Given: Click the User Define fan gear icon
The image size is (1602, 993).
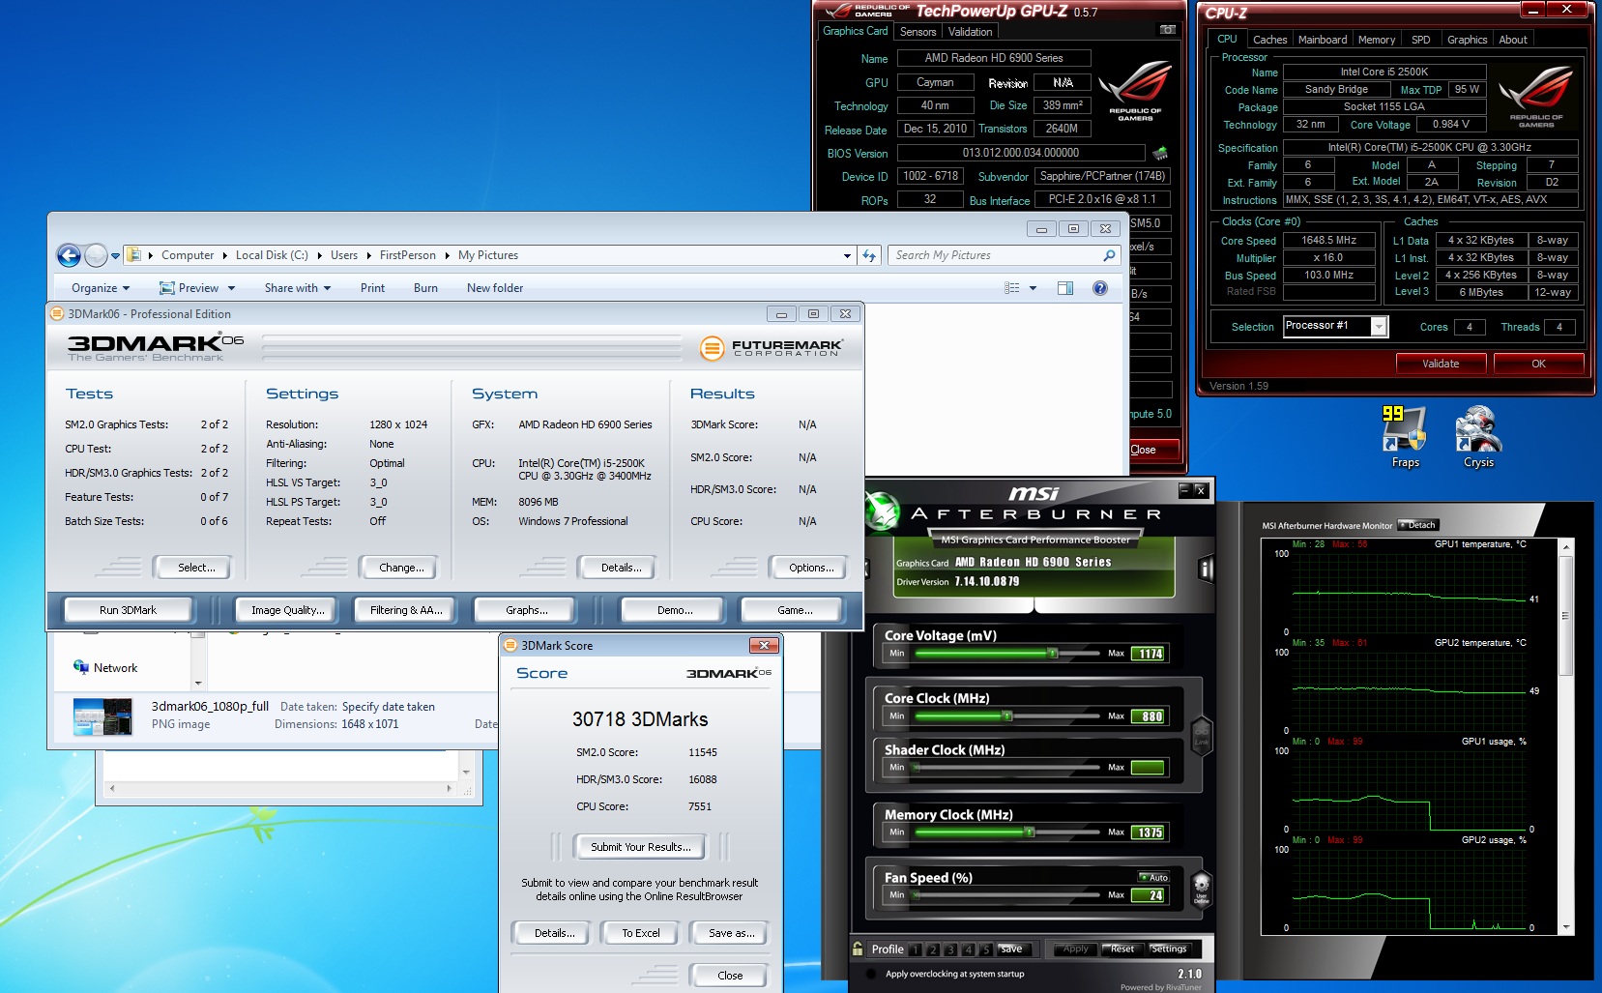Looking at the screenshot, I should point(1202,888).
